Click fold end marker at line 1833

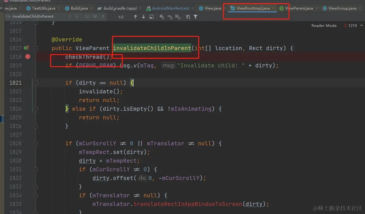36,186
